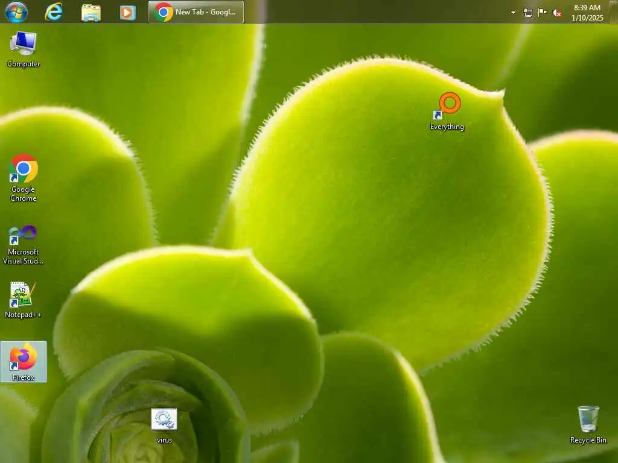Open the Windows Start orb

point(16,12)
